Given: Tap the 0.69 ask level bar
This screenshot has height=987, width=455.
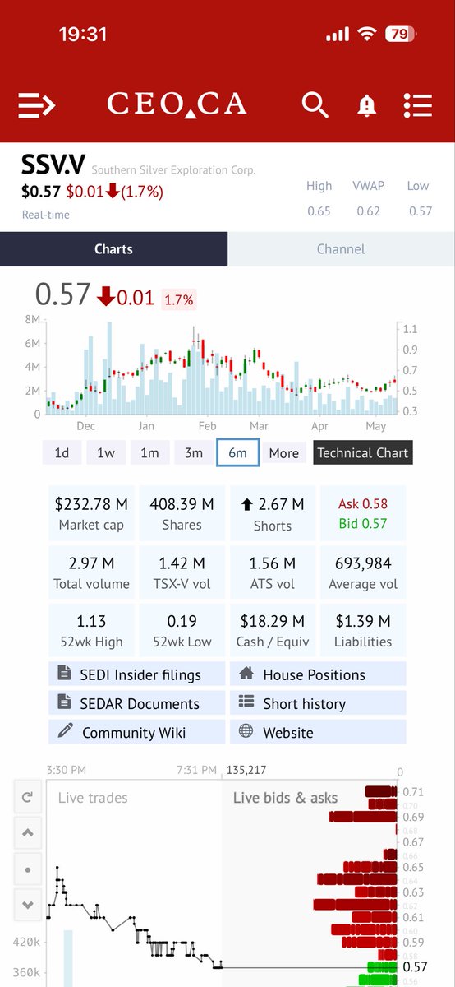Looking at the screenshot, I should 363,817.
